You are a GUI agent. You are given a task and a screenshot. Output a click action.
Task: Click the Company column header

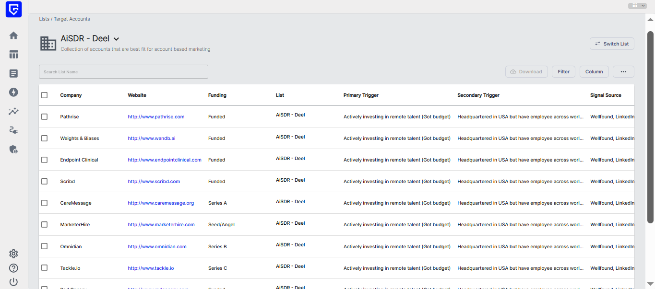click(x=71, y=95)
